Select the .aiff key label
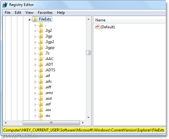Screen dimensions: 169x139 coord(48,87)
